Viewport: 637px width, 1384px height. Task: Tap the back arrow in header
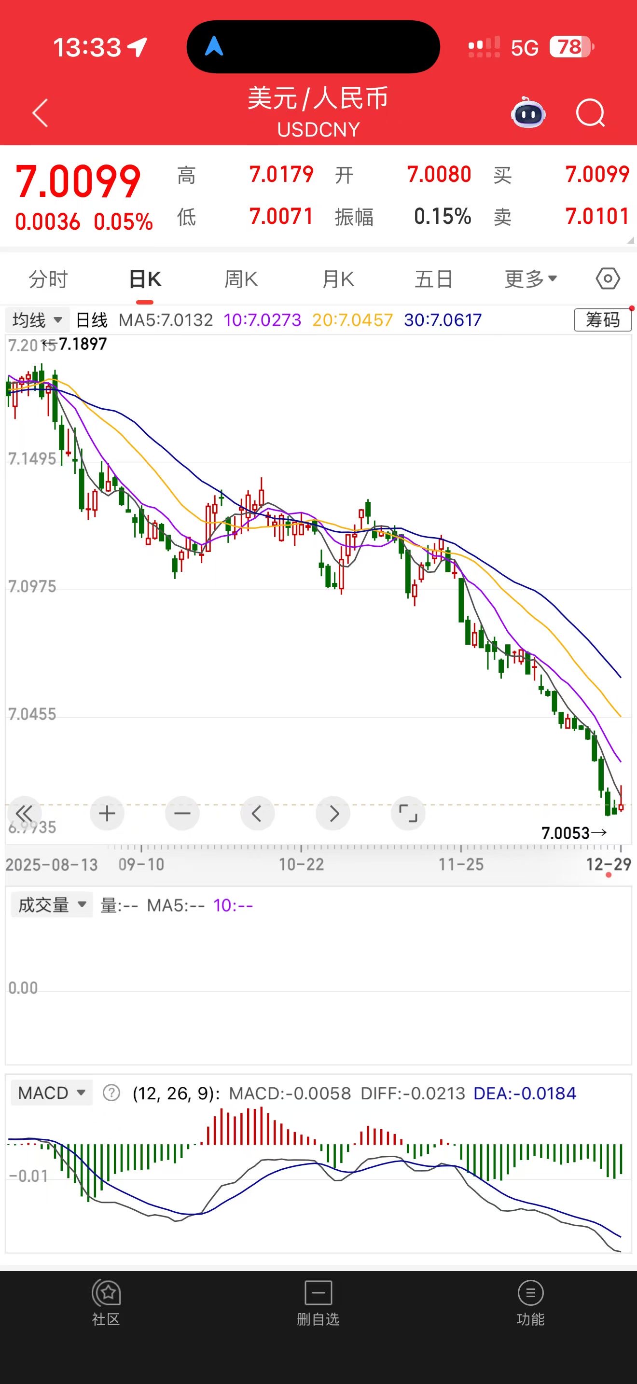[x=40, y=113]
